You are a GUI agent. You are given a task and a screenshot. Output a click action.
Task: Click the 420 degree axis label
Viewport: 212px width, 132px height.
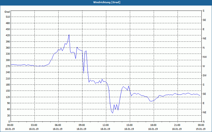8,35
